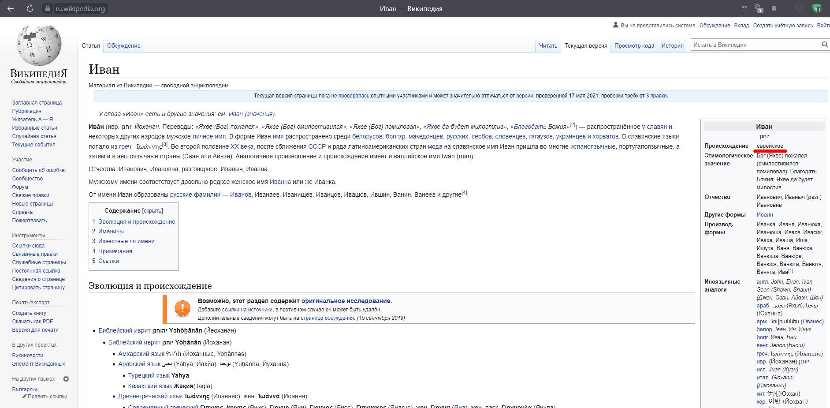
Task: Open the Просмотр кода tab
Action: click(634, 45)
